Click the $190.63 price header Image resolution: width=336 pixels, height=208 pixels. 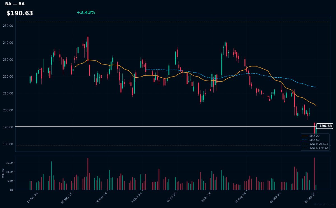click(x=20, y=13)
